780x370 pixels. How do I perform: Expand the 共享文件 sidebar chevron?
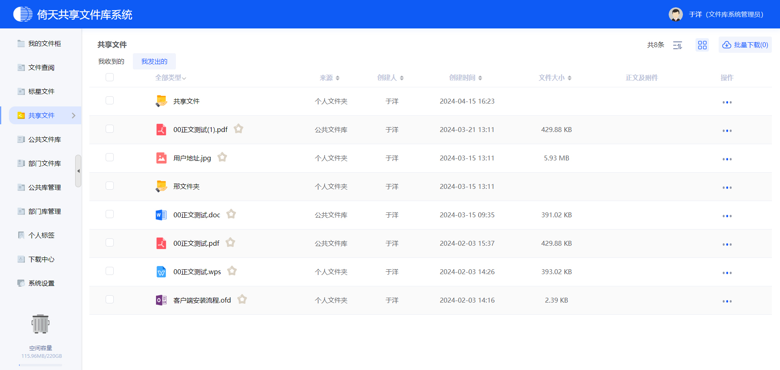[74, 115]
